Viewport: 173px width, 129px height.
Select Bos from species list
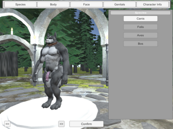pyautogui.click(x=140, y=44)
